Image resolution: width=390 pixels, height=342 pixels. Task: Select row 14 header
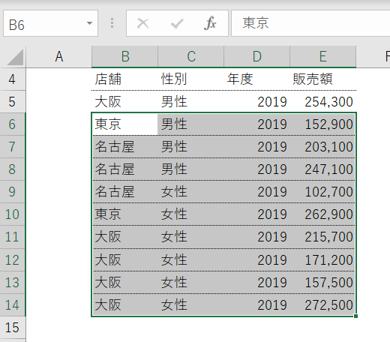tap(13, 305)
